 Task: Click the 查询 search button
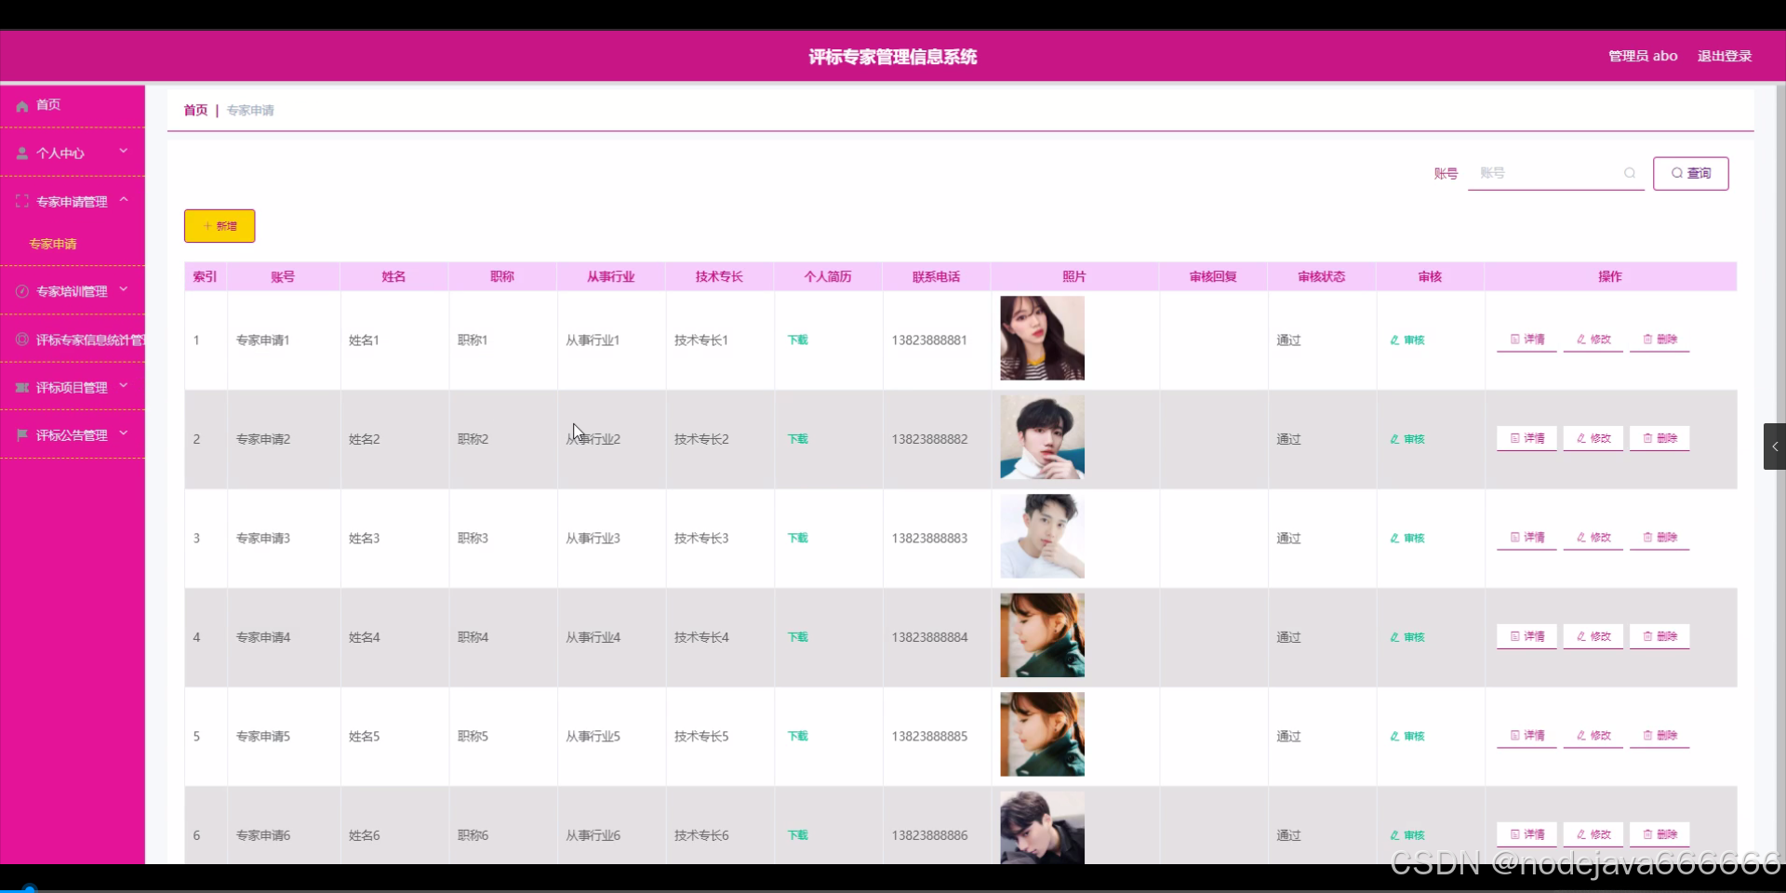[1690, 173]
